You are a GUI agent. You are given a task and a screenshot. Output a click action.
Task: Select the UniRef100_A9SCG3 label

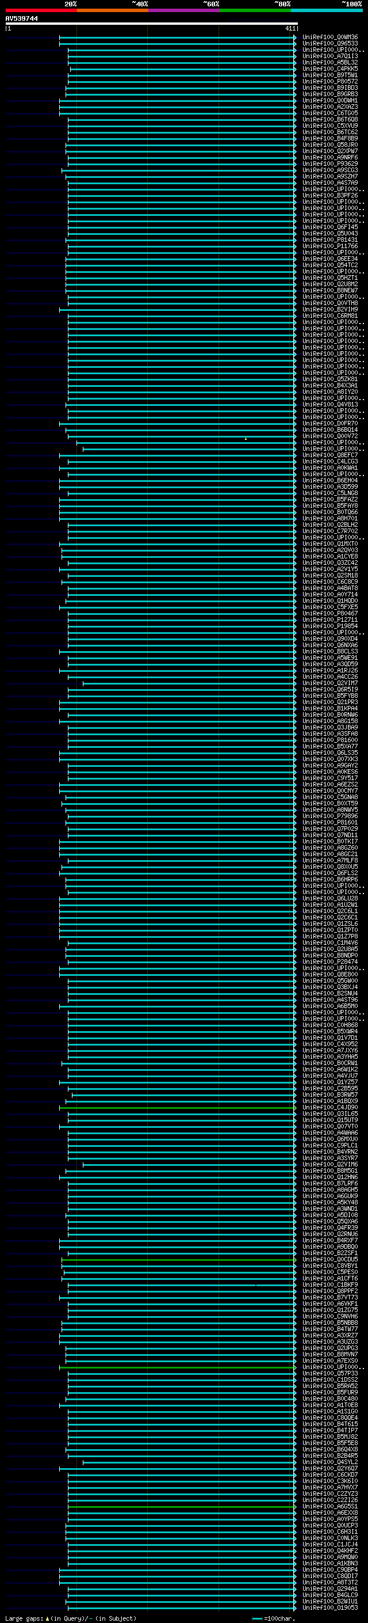click(329, 170)
